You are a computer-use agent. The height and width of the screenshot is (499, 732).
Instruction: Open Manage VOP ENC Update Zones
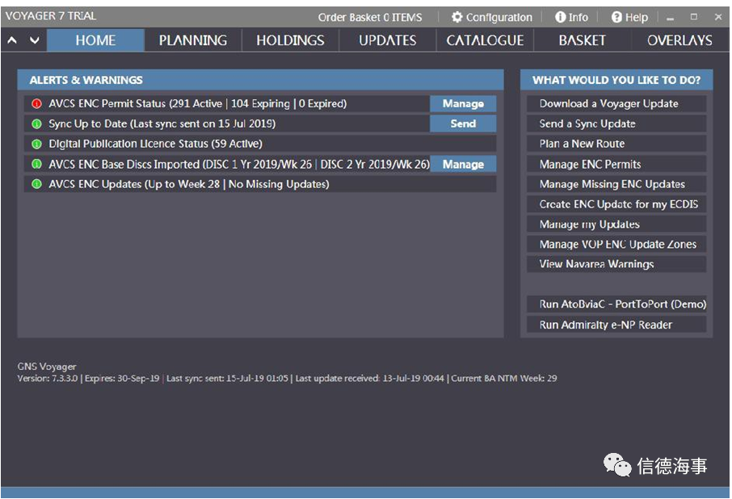coord(616,244)
